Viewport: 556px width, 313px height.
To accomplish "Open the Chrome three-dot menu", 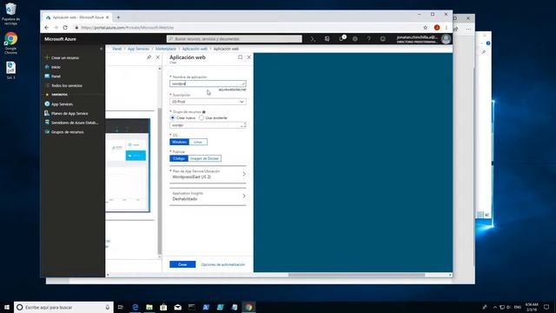I will pos(447,27).
